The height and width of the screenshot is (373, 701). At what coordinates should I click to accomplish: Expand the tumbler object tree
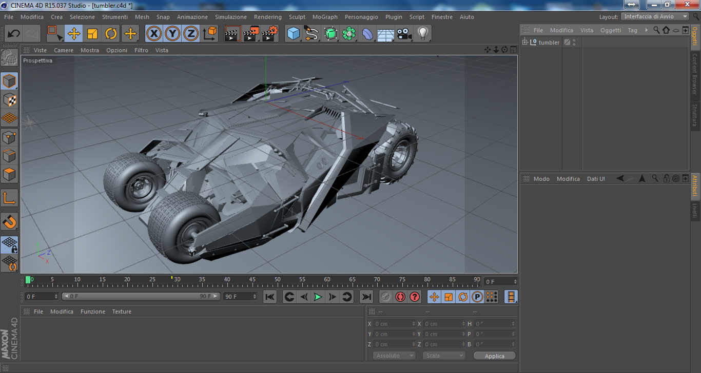(525, 43)
